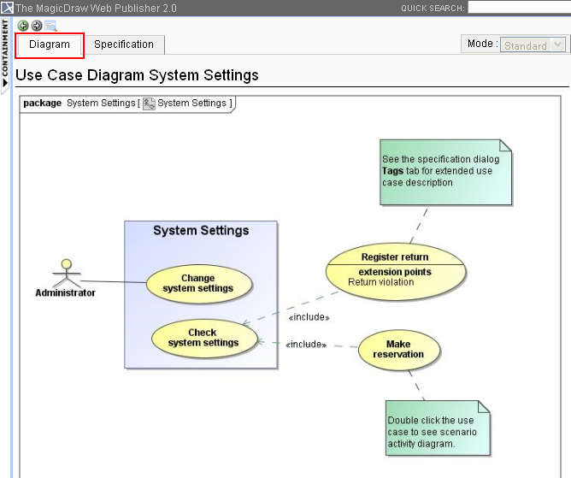Open the Specification tab
The image size is (571, 478).
click(x=124, y=44)
